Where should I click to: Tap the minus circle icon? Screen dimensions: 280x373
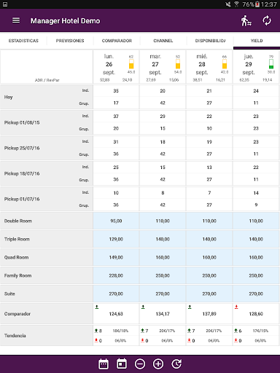click(140, 364)
